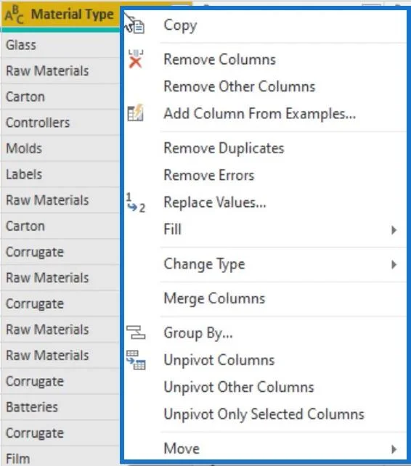Click the Add Column From Examples icon

135,113
